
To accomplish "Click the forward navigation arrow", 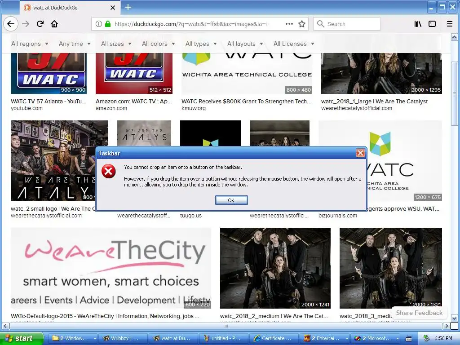I will pos(26,24).
